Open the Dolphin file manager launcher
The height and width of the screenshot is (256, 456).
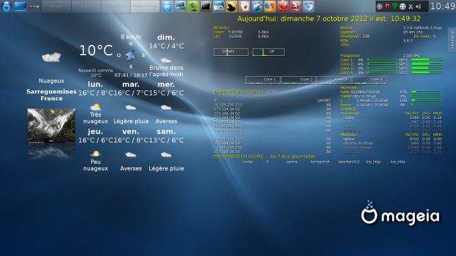click(x=167, y=6)
